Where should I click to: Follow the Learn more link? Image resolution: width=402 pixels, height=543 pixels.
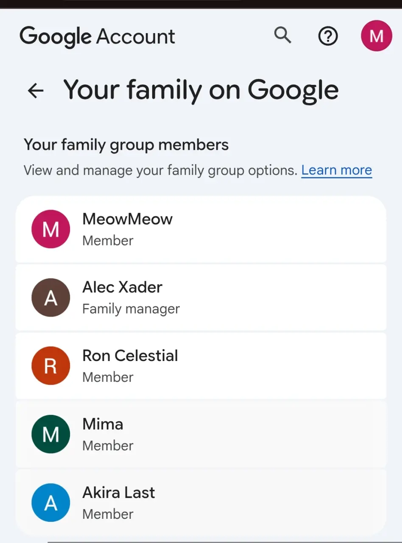[337, 170]
